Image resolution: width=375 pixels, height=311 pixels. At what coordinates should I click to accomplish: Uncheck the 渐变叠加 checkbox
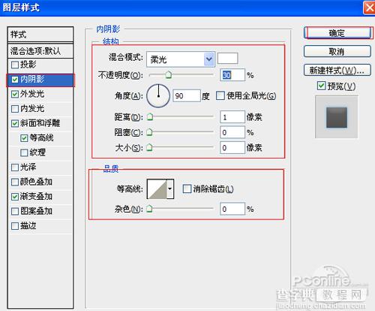coord(15,197)
